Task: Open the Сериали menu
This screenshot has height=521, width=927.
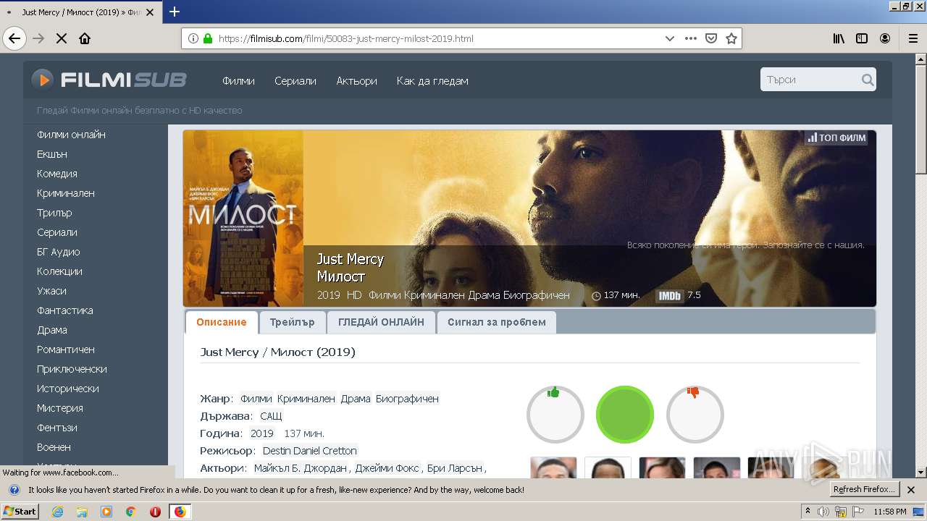Action: [295, 81]
